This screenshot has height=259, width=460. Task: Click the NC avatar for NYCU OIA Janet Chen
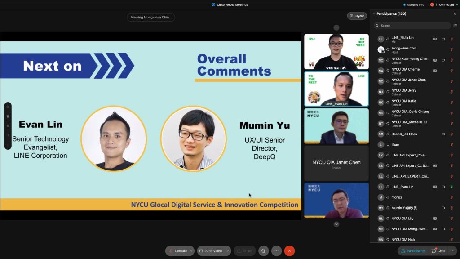(381, 81)
